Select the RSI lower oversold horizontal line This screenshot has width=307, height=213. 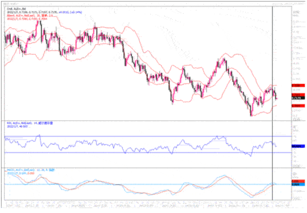coord(146,153)
